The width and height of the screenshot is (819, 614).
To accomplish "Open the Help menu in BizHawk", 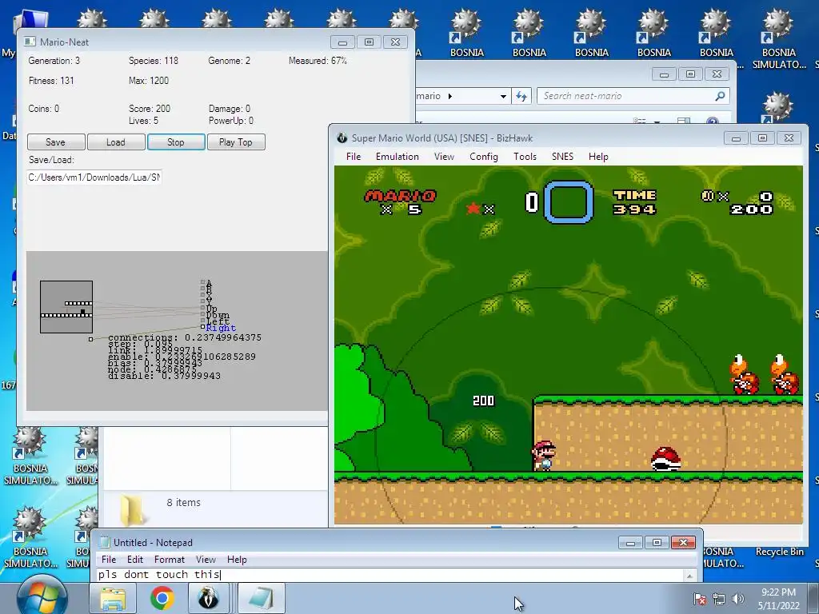I will (598, 157).
